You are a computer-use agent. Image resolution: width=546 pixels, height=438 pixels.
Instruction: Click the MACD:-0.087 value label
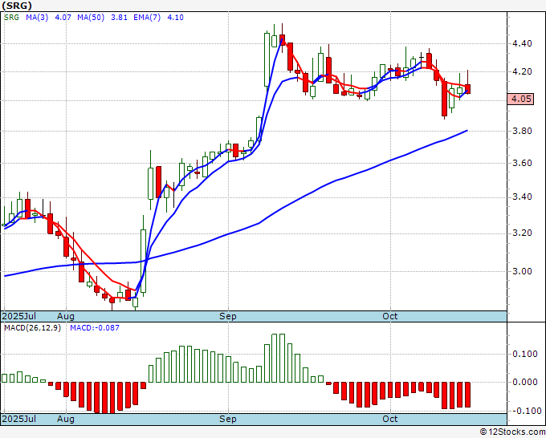[x=95, y=328]
